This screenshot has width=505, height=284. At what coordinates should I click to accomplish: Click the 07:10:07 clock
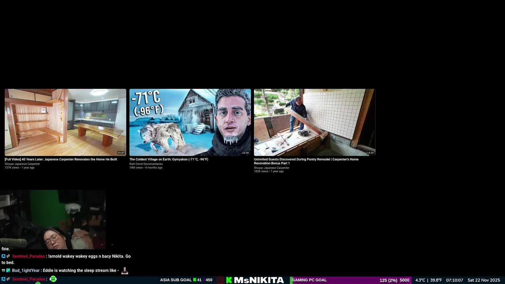[x=454, y=280]
